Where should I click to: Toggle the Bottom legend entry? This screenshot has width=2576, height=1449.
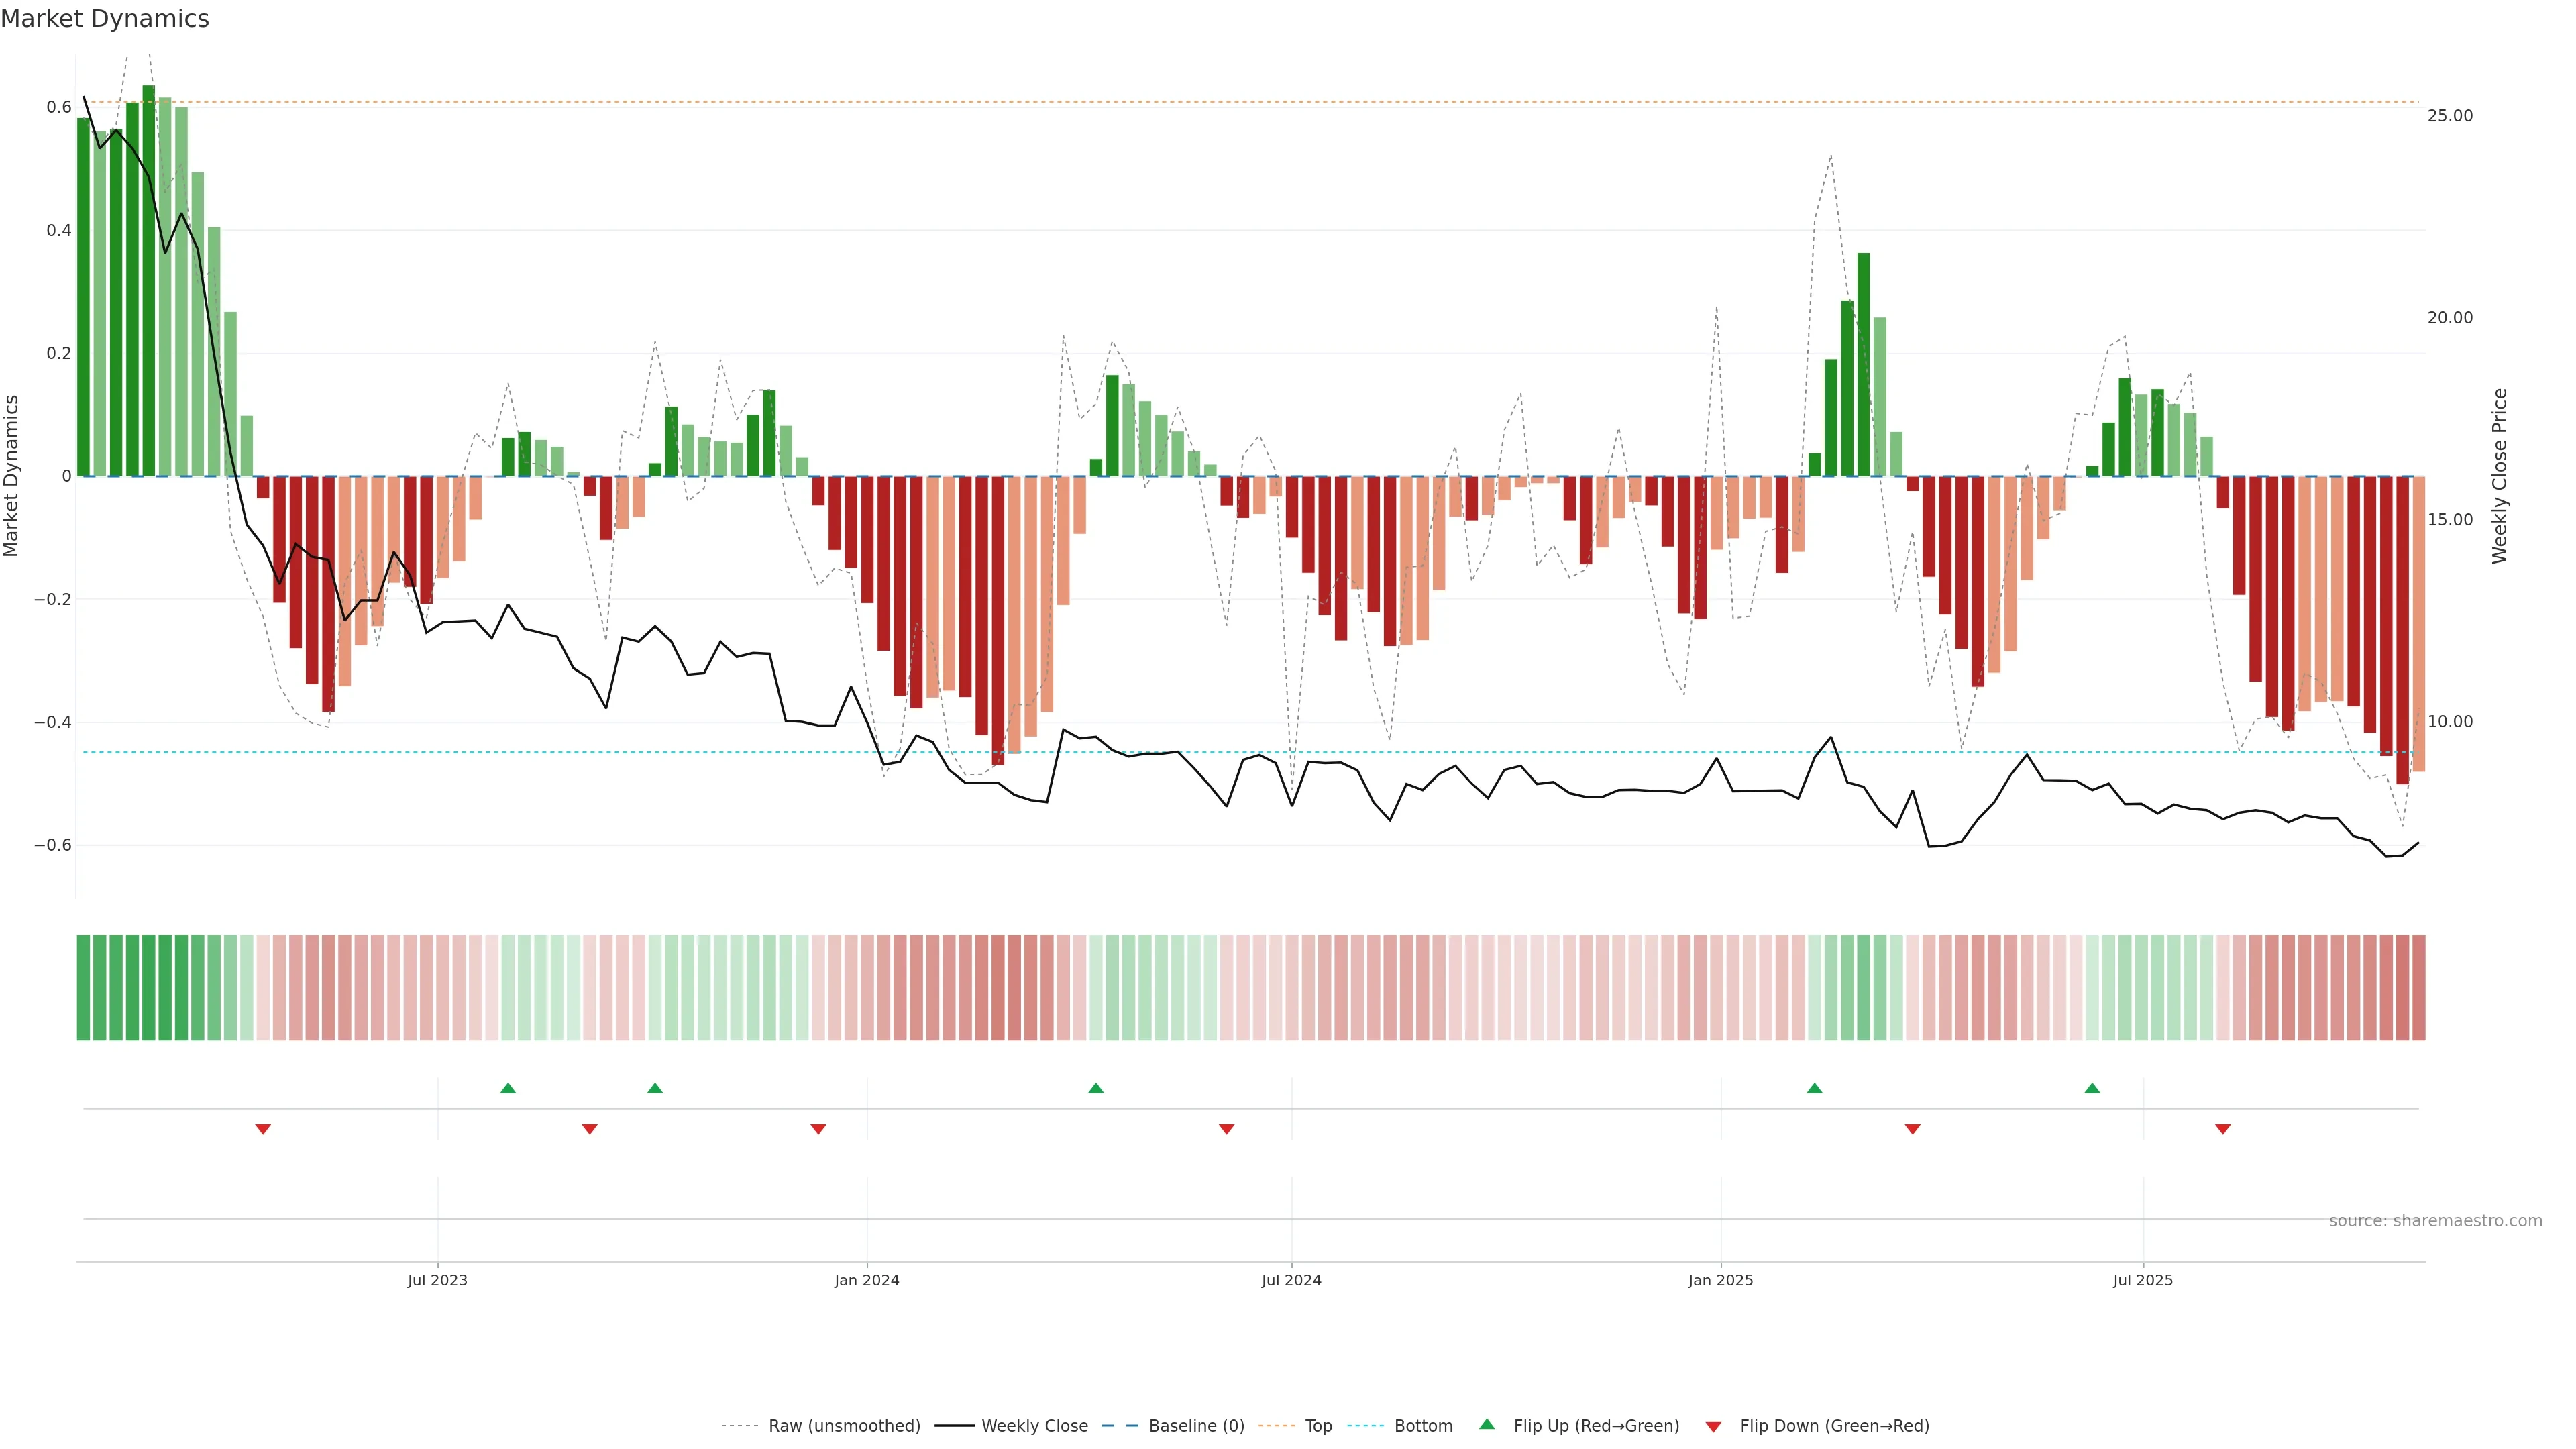click(1423, 1425)
